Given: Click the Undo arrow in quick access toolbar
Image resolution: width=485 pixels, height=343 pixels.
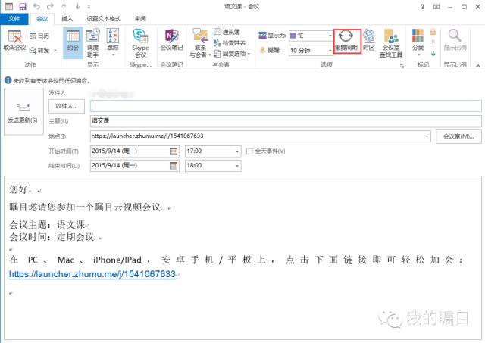Looking at the screenshot, I should point(36,6).
